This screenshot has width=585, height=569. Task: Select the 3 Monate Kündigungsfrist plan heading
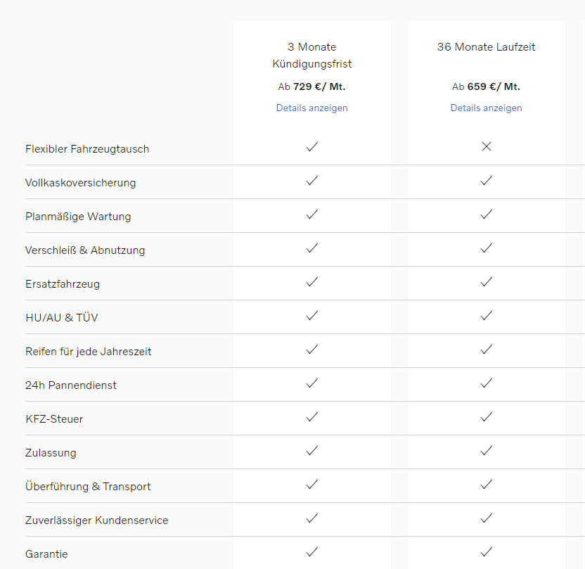pos(311,56)
